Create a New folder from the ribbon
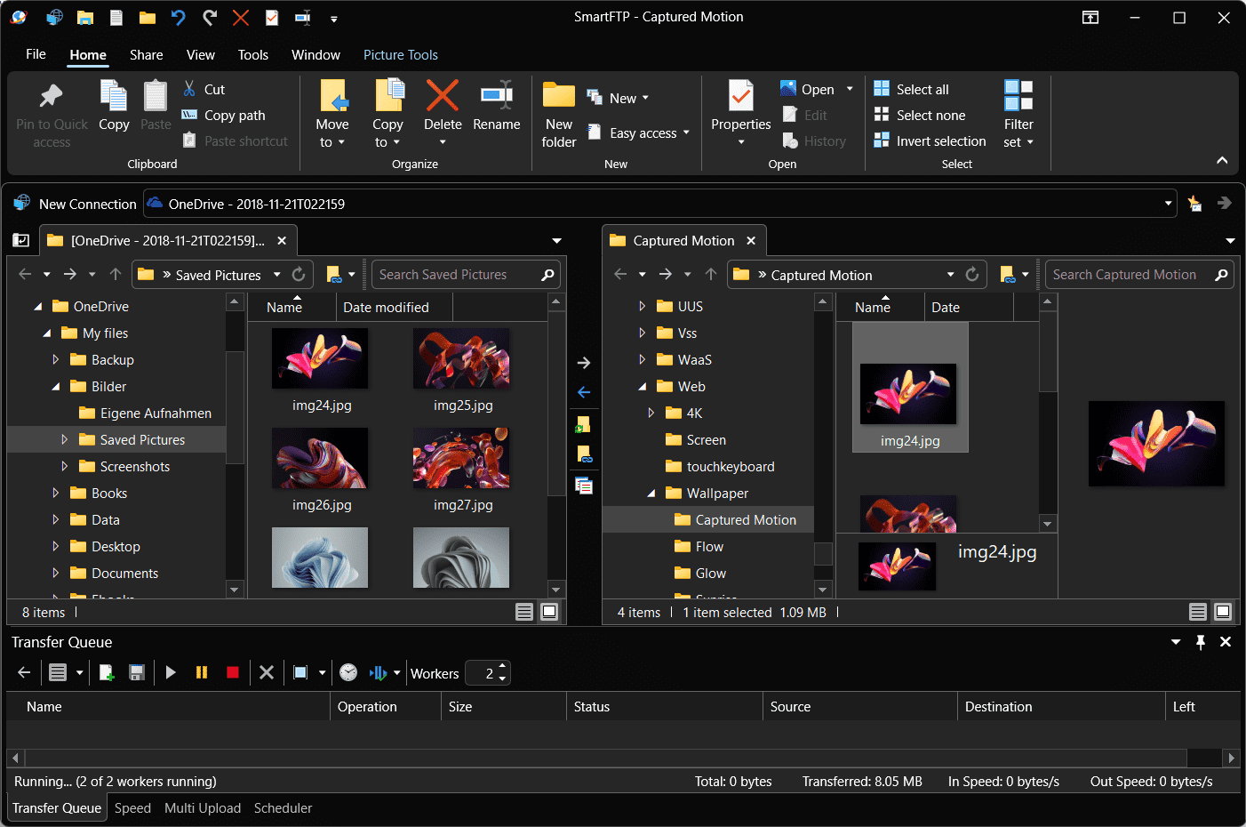The image size is (1246, 827). click(559, 114)
